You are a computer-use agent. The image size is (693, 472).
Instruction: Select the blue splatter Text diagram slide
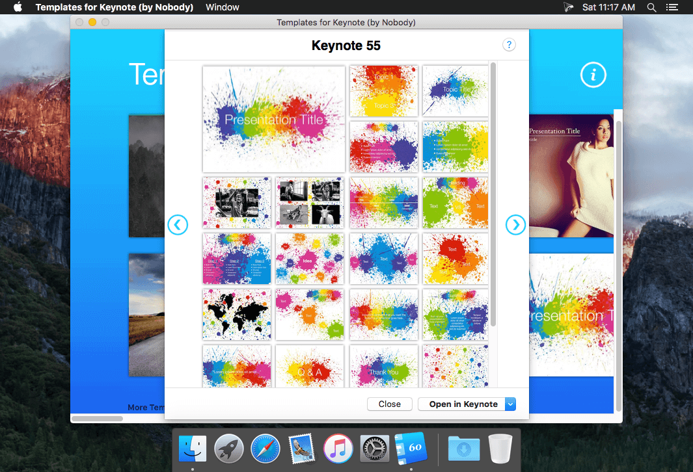coord(384,259)
